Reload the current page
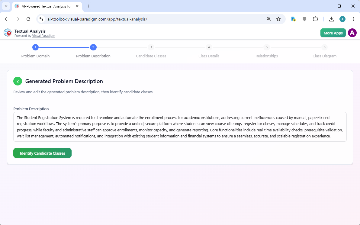The image size is (360, 225). (28, 19)
